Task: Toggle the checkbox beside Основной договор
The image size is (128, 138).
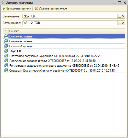Action: (6, 46)
